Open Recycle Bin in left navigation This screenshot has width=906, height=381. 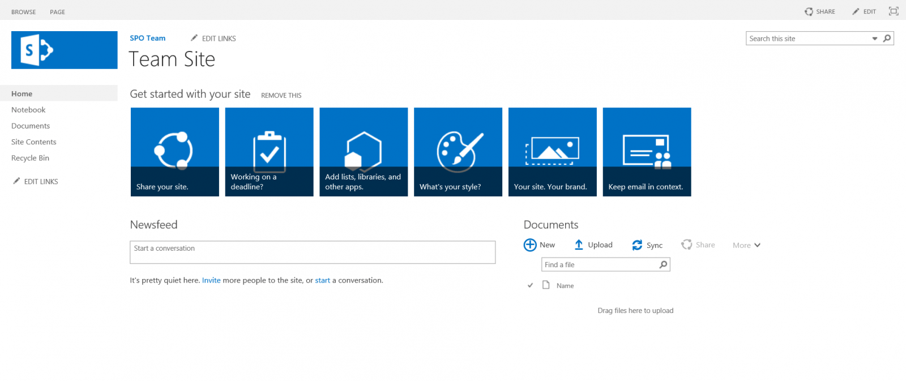(30, 158)
